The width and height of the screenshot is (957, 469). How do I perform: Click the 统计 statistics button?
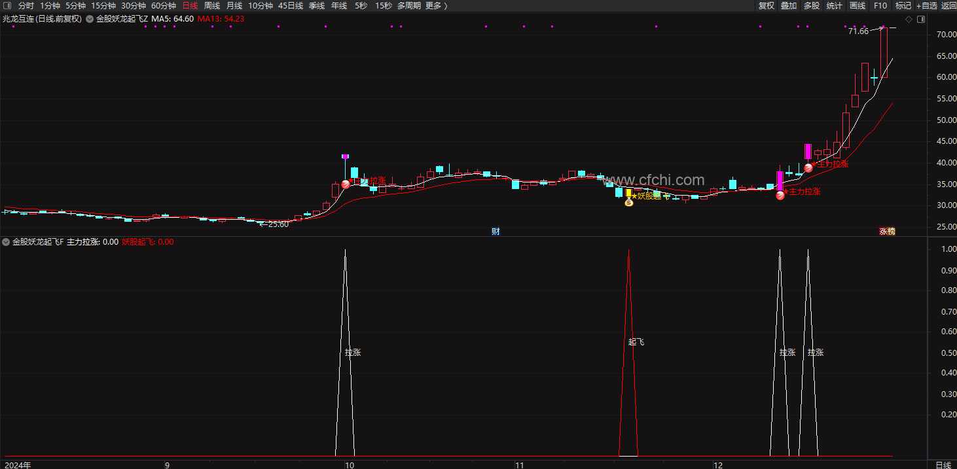[x=835, y=6]
